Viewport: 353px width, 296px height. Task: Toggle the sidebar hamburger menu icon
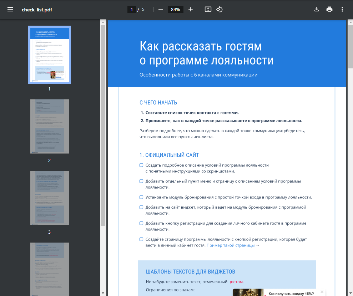tap(10, 9)
